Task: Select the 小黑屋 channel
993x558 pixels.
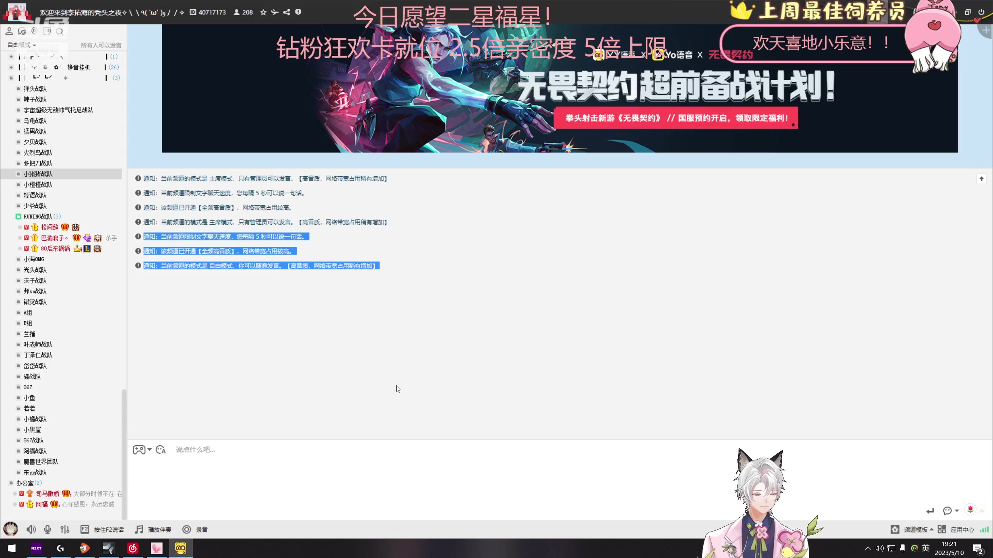Action: [x=32, y=430]
